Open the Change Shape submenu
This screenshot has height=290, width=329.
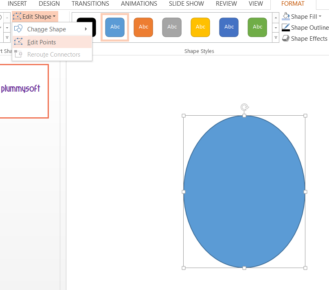[52, 29]
